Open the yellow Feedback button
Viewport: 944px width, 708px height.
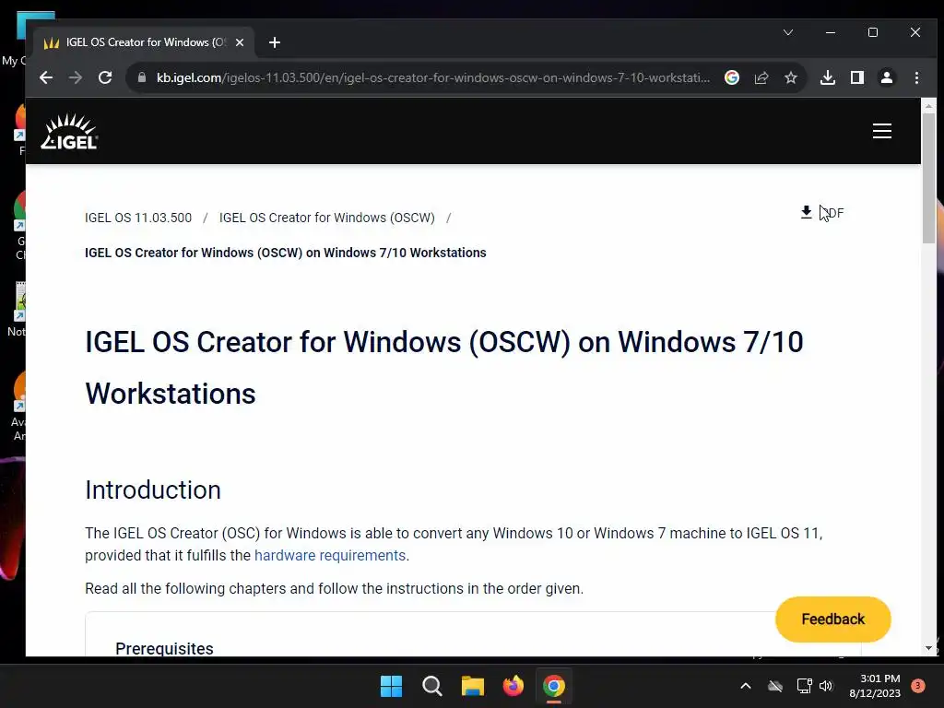(x=832, y=619)
